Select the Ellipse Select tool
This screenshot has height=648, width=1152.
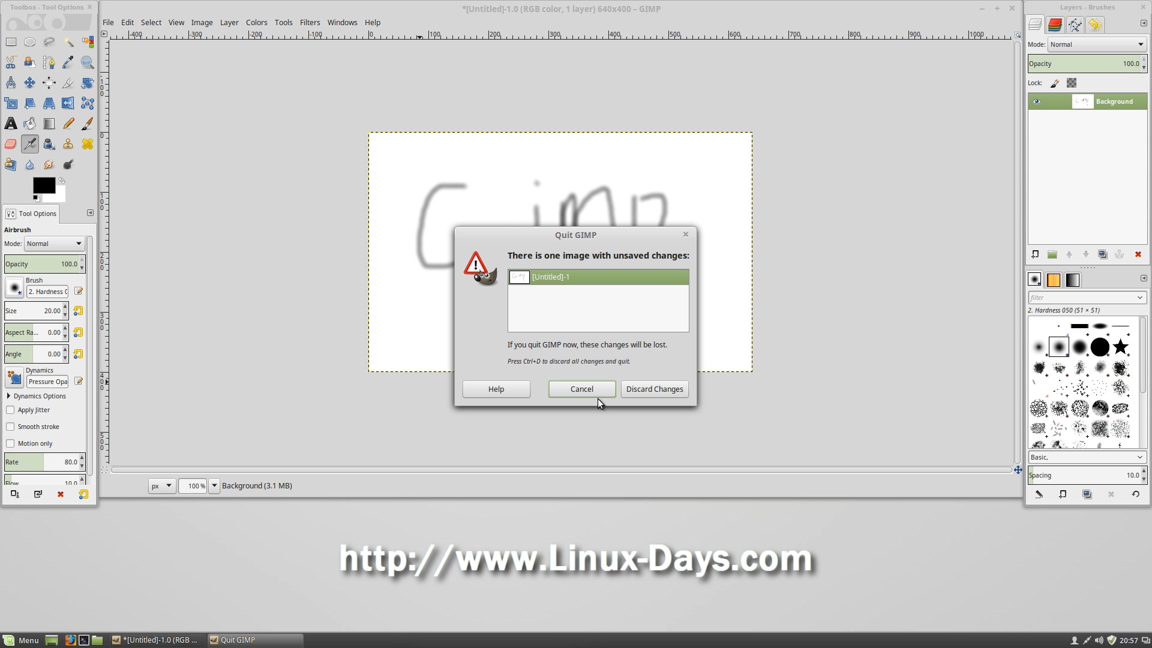coord(29,42)
